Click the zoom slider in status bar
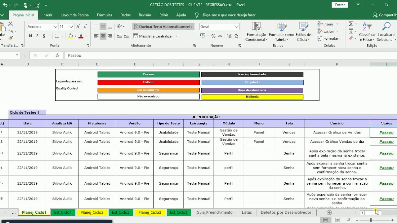This screenshot has width=397, height=223. point(371,220)
